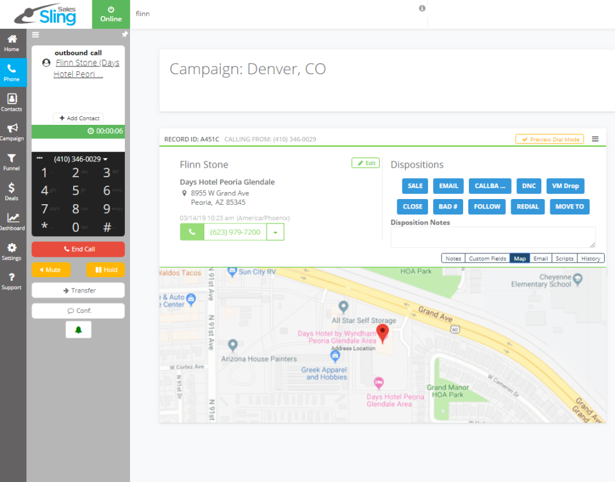Switch to the History tab
615x482 pixels.
[x=590, y=258]
